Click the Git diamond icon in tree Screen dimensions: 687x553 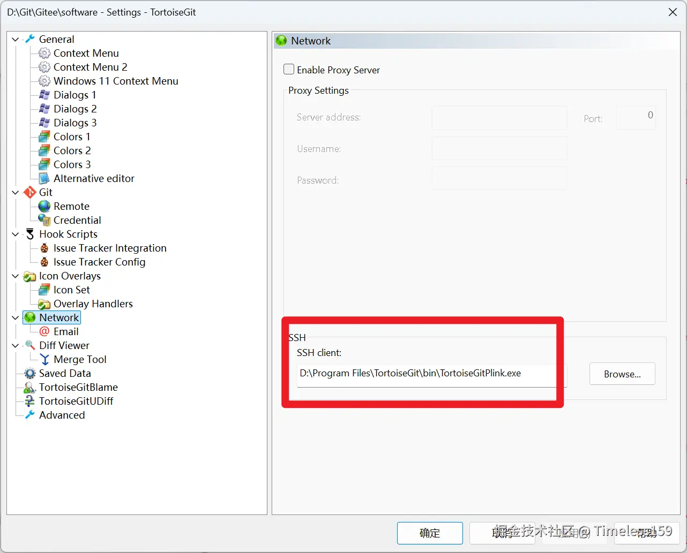click(30, 192)
